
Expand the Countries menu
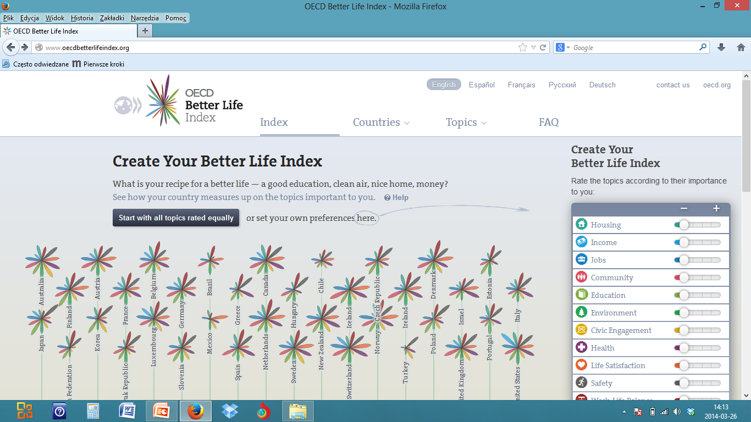(x=381, y=122)
